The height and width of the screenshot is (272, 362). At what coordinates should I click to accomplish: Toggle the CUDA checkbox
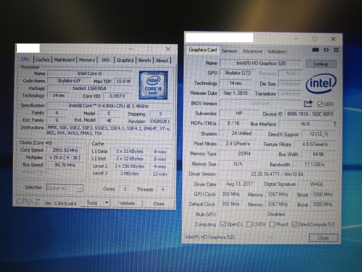point(249,224)
